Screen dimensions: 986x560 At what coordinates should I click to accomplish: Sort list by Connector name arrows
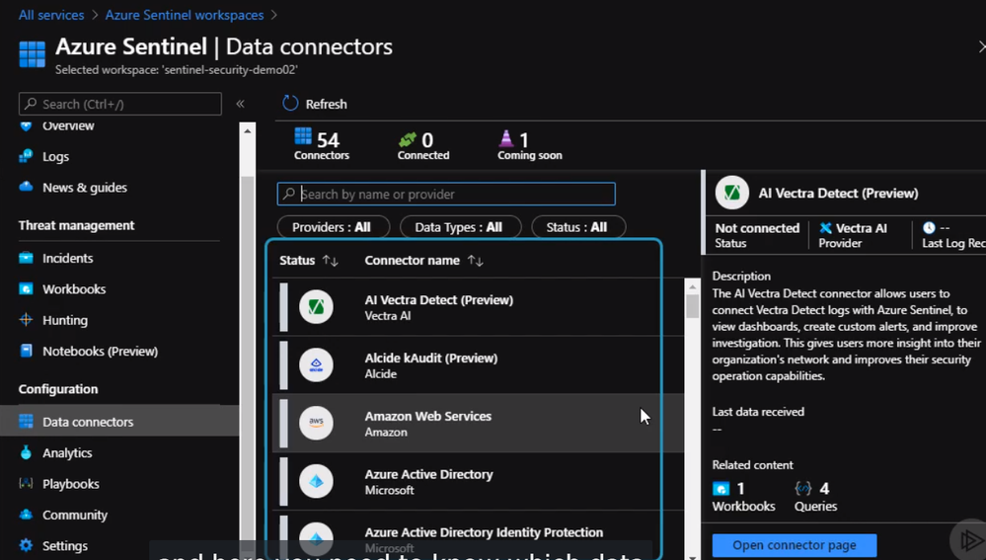coord(476,261)
